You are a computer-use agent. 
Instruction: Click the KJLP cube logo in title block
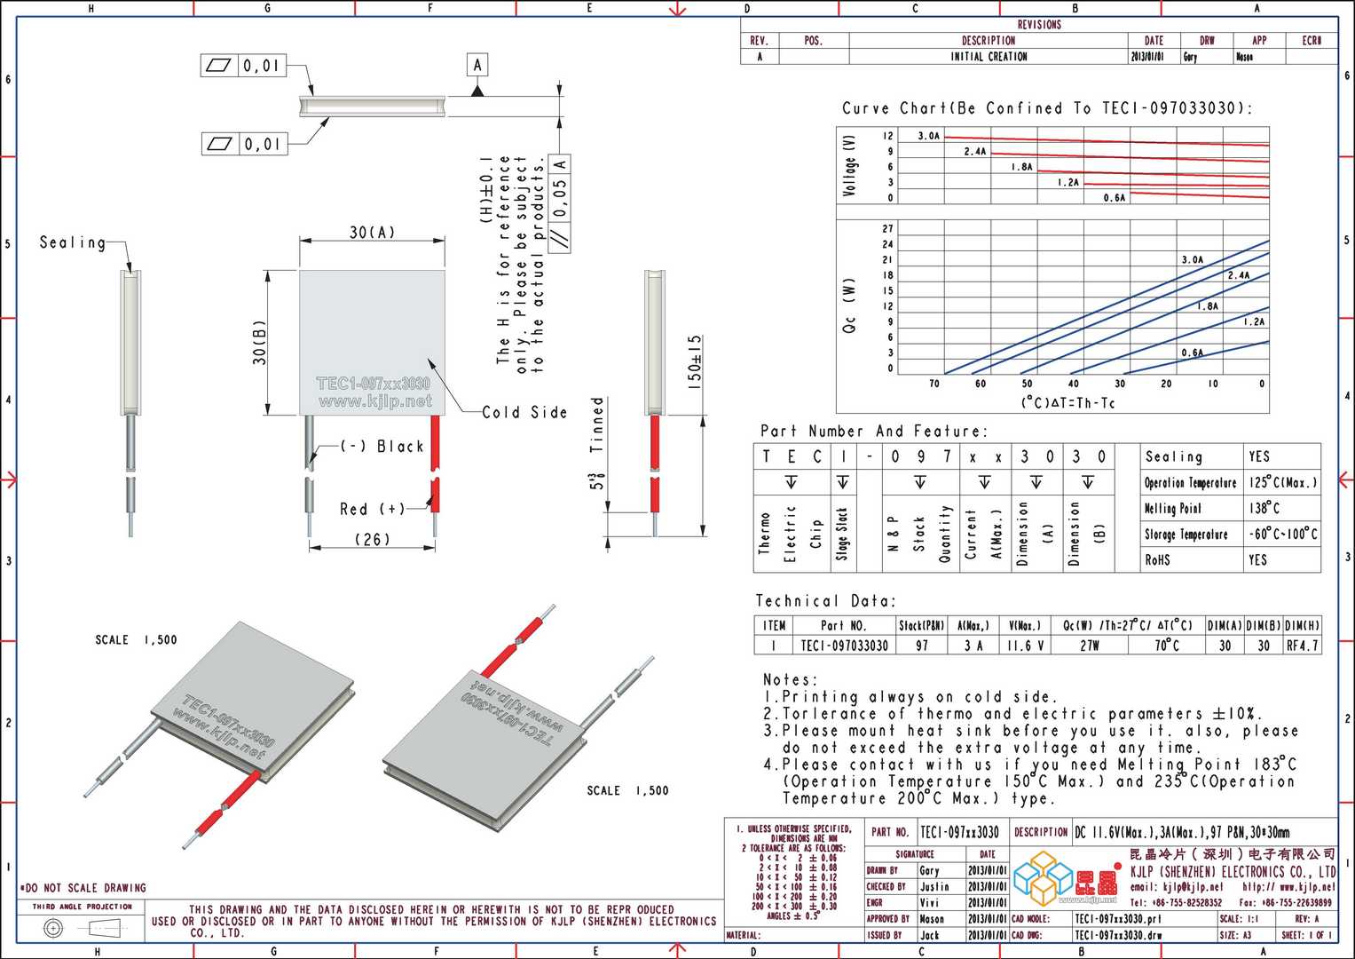pyautogui.click(x=1043, y=876)
